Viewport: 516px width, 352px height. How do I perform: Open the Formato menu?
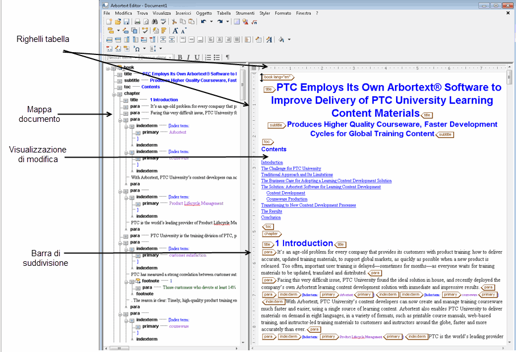(283, 13)
